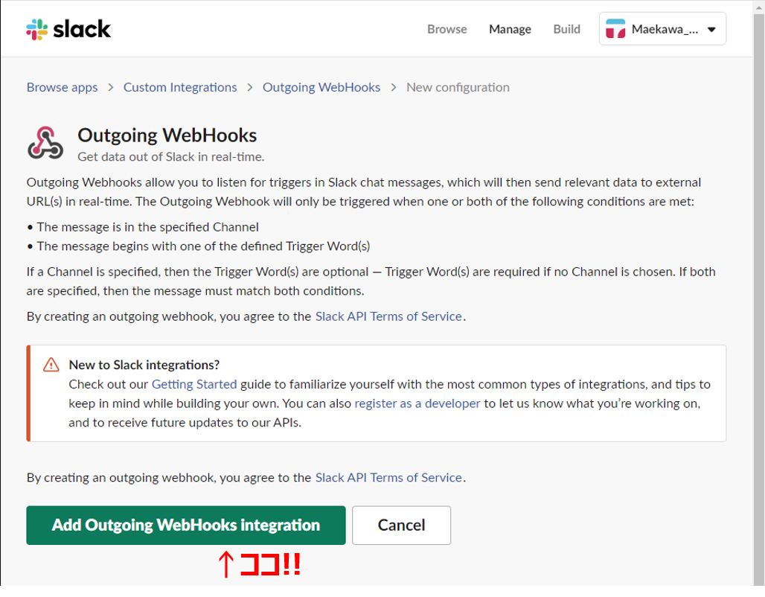This screenshot has width=765, height=597.
Task: Open Terms of Service link above Add button
Action: click(x=388, y=477)
